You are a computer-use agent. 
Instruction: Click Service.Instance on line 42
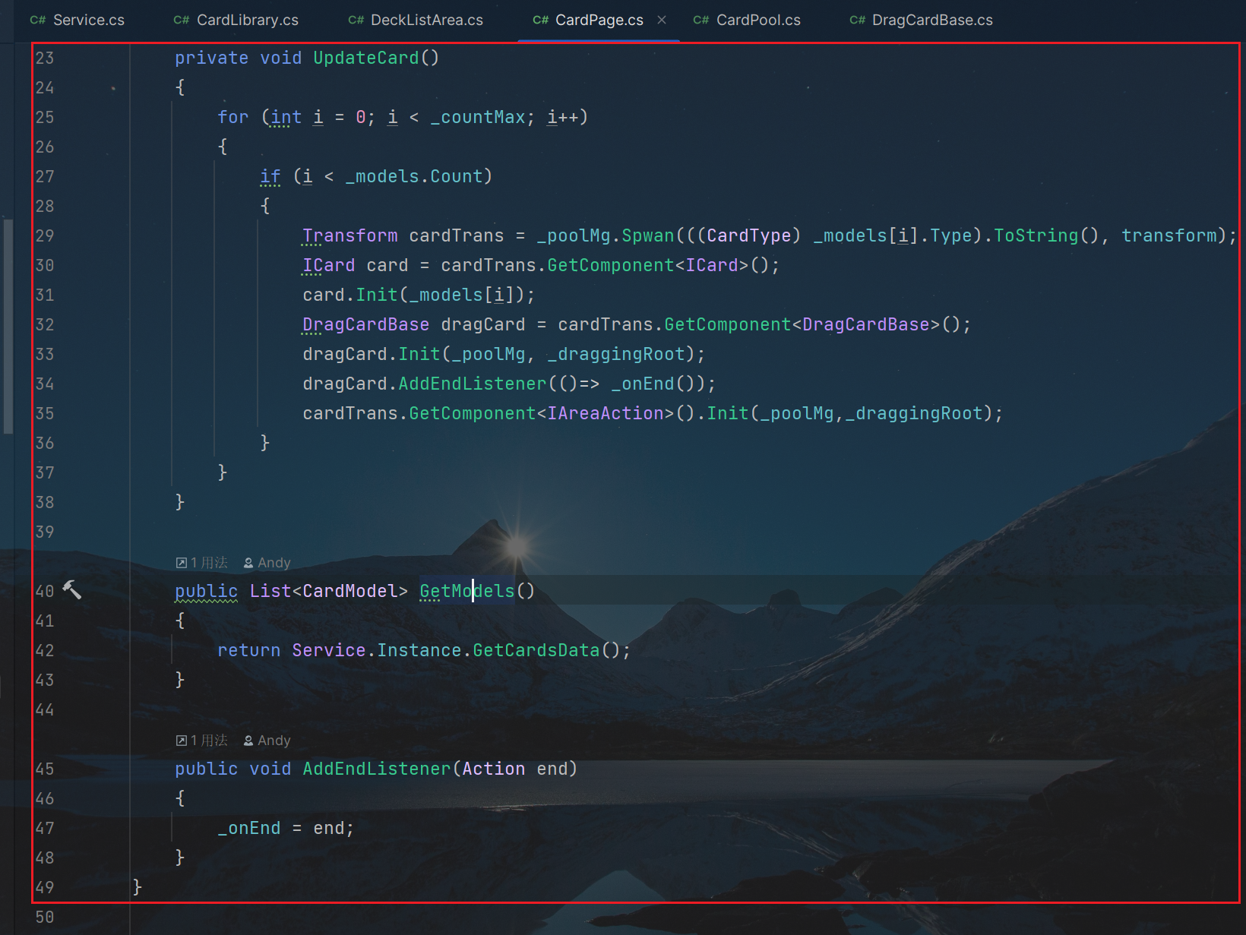377,650
